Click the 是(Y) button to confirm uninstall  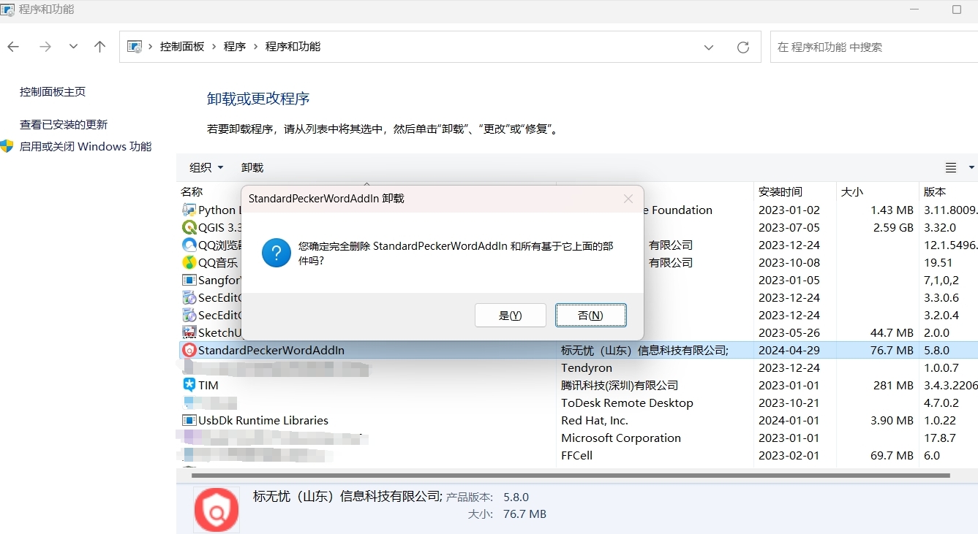click(x=510, y=315)
